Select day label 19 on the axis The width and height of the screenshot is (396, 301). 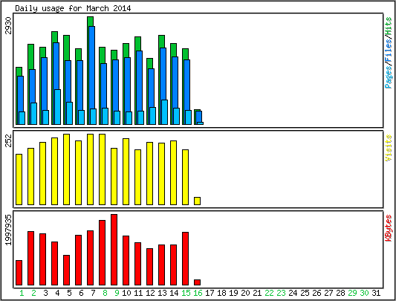233,293
